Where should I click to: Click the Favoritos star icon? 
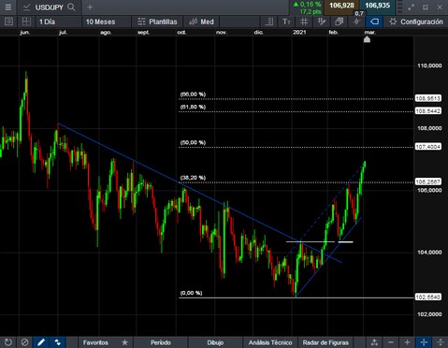point(124,342)
